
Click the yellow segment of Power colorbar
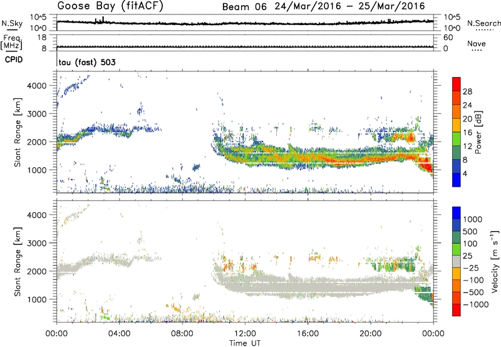pyautogui.click(x=457, y=125)
